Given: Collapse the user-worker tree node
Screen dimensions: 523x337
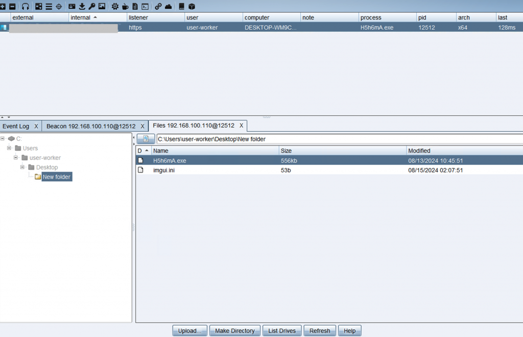Looking at the screenshot, I should (16, 157).
